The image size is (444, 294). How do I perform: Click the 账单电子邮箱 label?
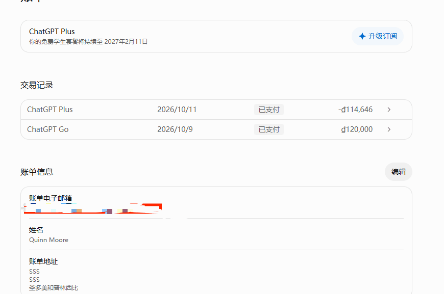51,198
